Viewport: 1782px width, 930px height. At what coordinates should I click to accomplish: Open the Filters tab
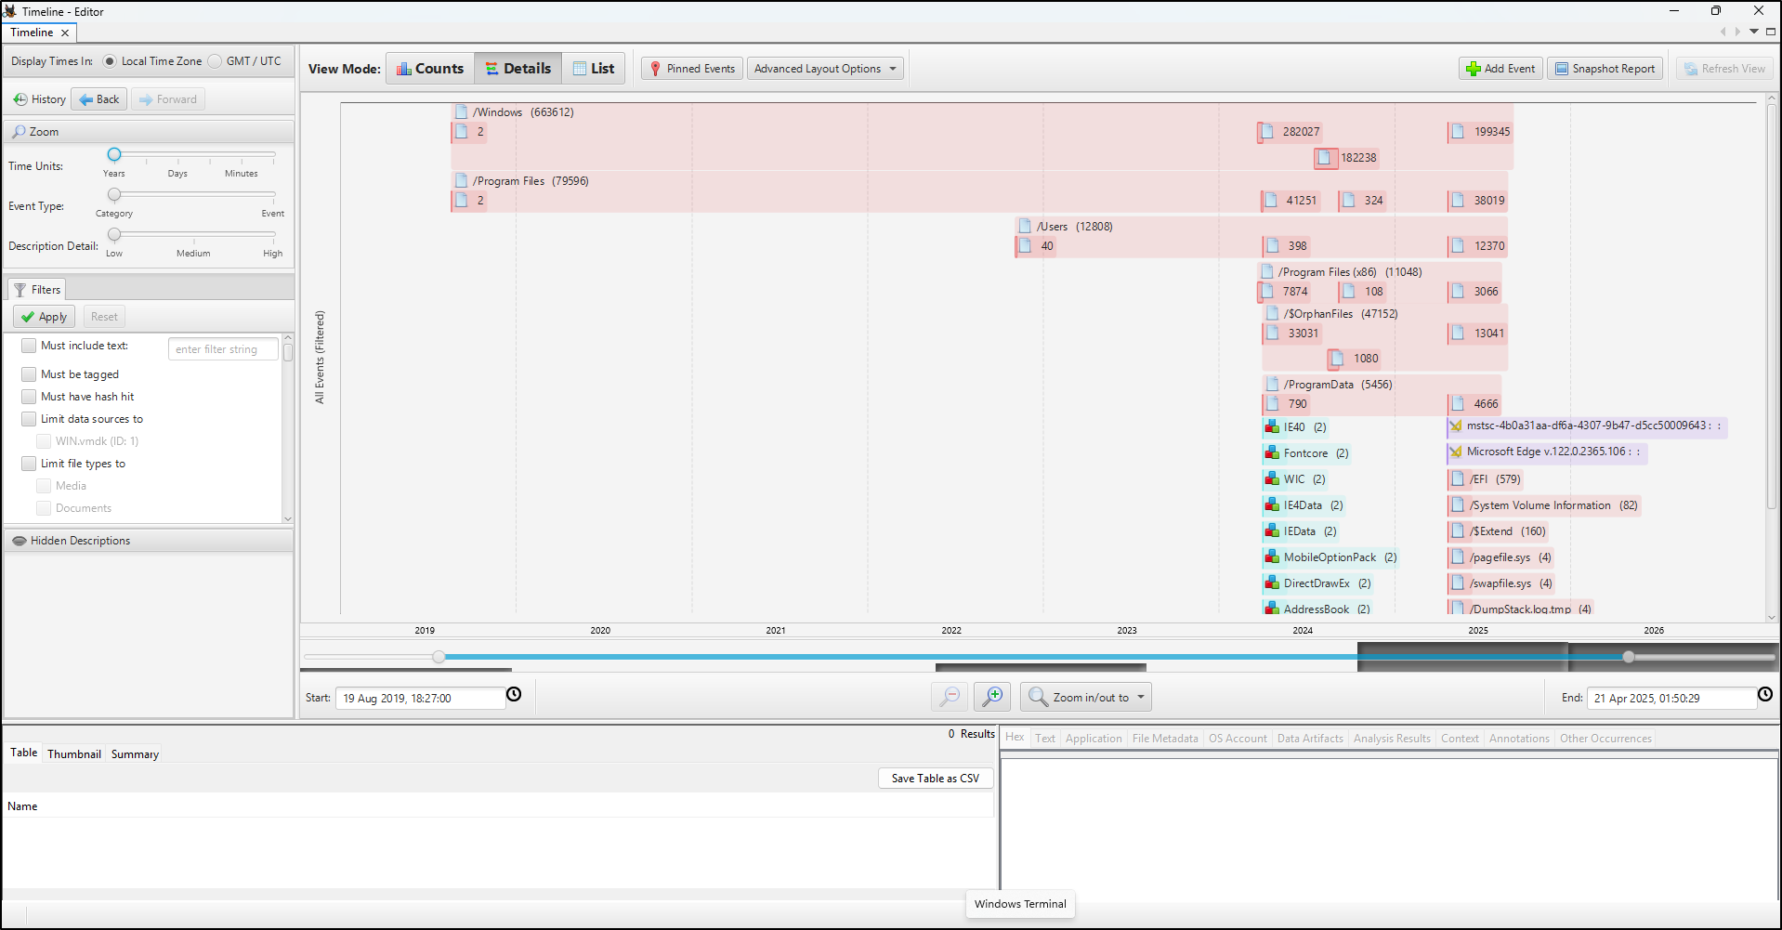coord(37,290)
